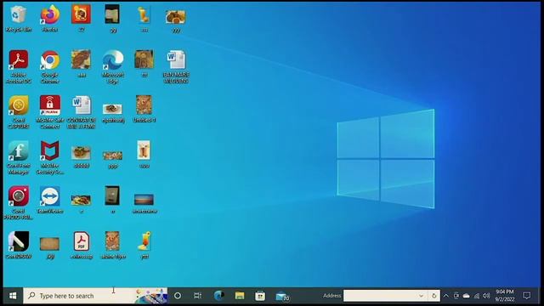Click the Address toolbar refresh button
Image resolution: width=544 pixels, height=306 pixels.
[x=433, y=296]
